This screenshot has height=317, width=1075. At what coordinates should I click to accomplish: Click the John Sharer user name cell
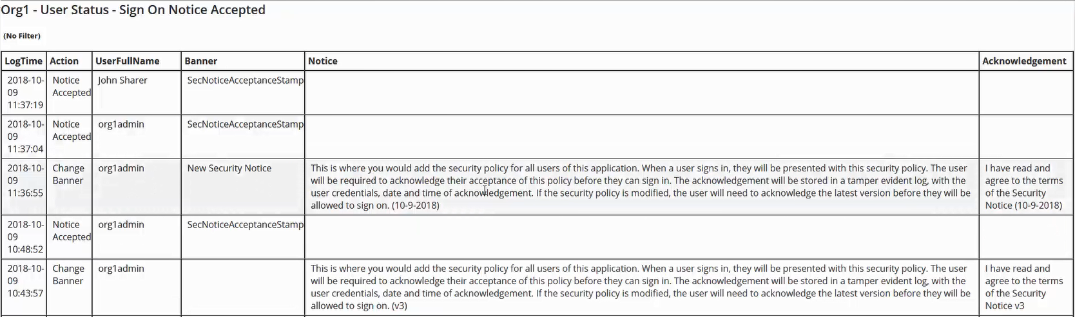click(122, 81)
